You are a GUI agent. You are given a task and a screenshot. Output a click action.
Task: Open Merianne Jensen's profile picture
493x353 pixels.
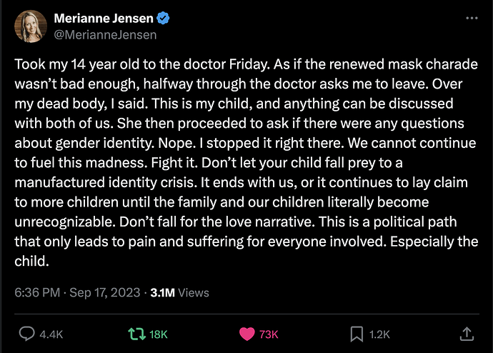29,26
